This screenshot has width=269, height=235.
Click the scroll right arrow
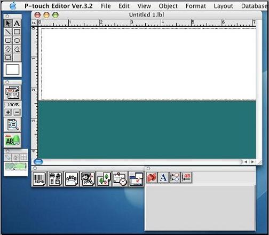point(252,162)
